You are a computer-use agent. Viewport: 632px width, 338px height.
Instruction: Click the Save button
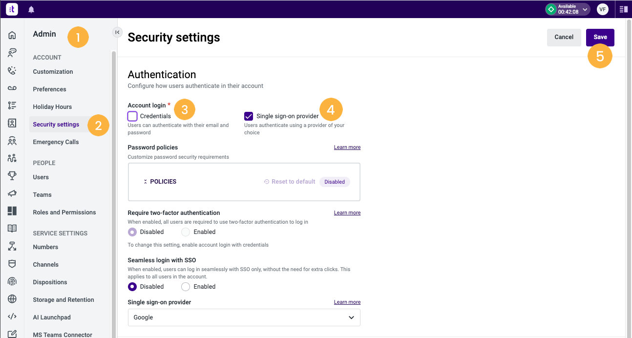[x=600, y=38]
